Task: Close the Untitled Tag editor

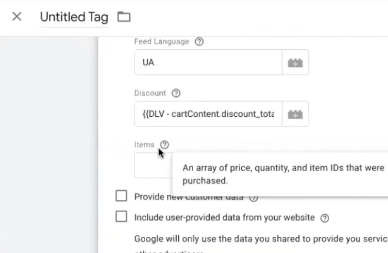Action: [17, 17]
